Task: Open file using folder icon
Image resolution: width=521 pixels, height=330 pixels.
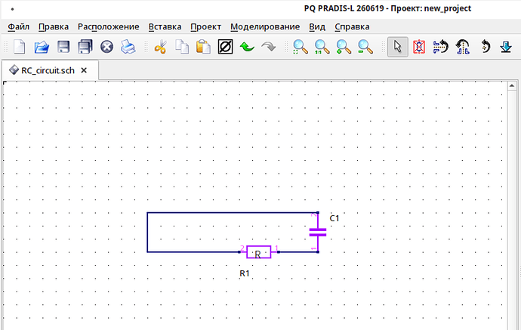Action: (42, 47)
